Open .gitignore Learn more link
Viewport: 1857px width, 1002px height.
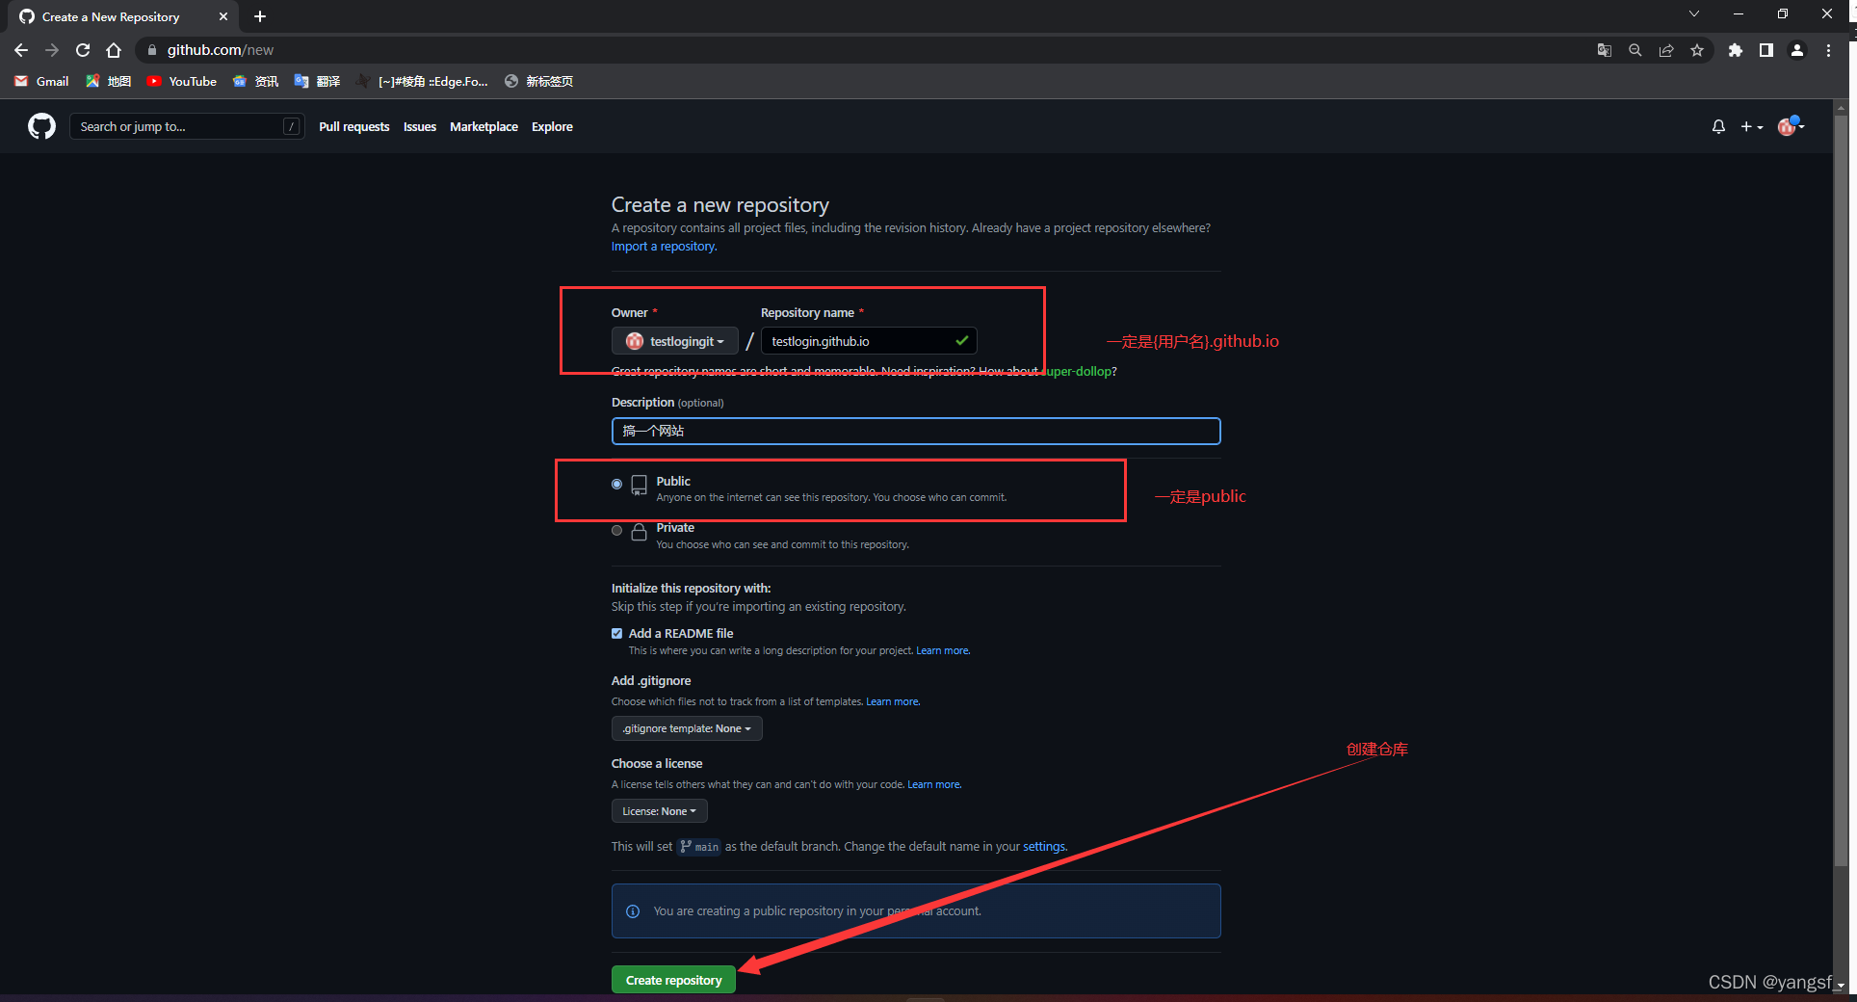[892, 702]
